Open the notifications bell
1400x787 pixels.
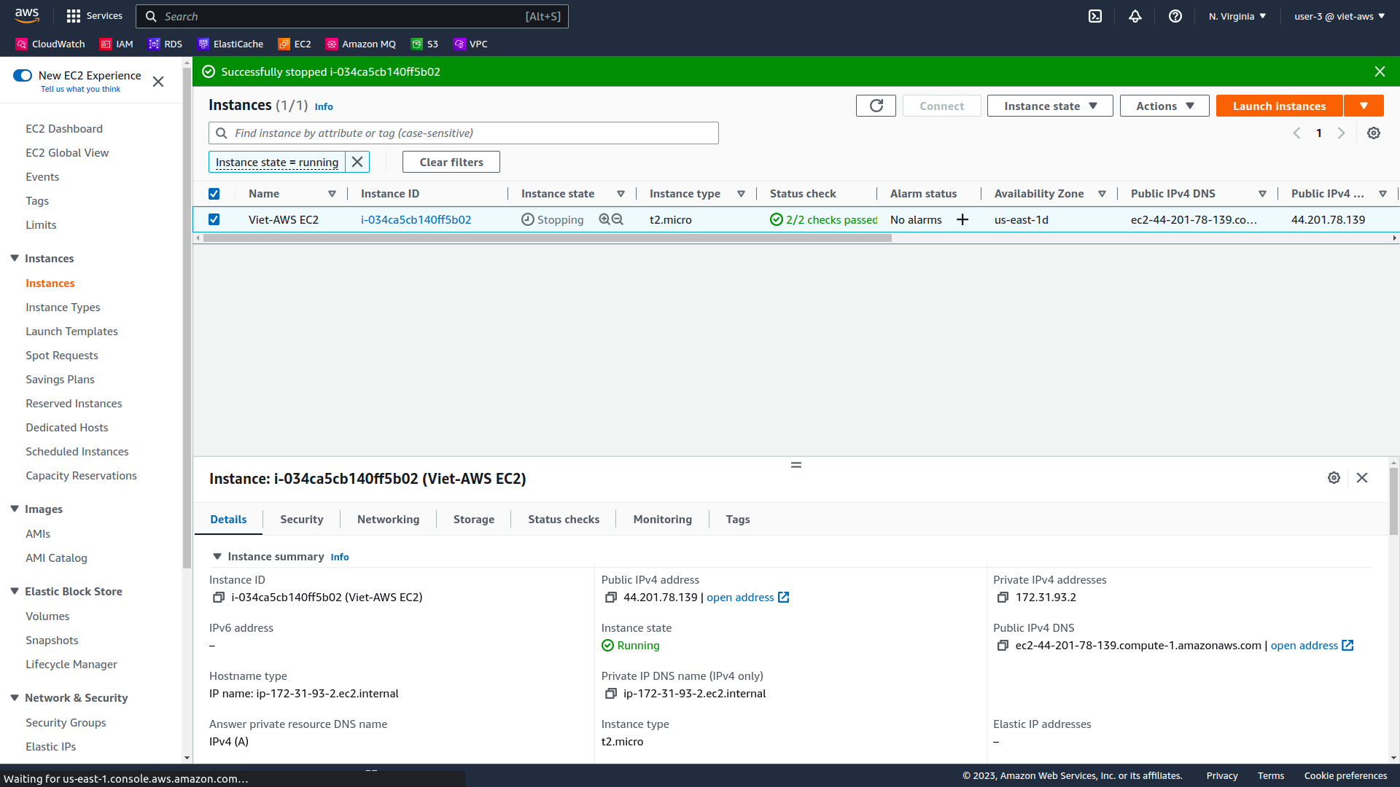pyautogui.click(x=1135, y=16)
